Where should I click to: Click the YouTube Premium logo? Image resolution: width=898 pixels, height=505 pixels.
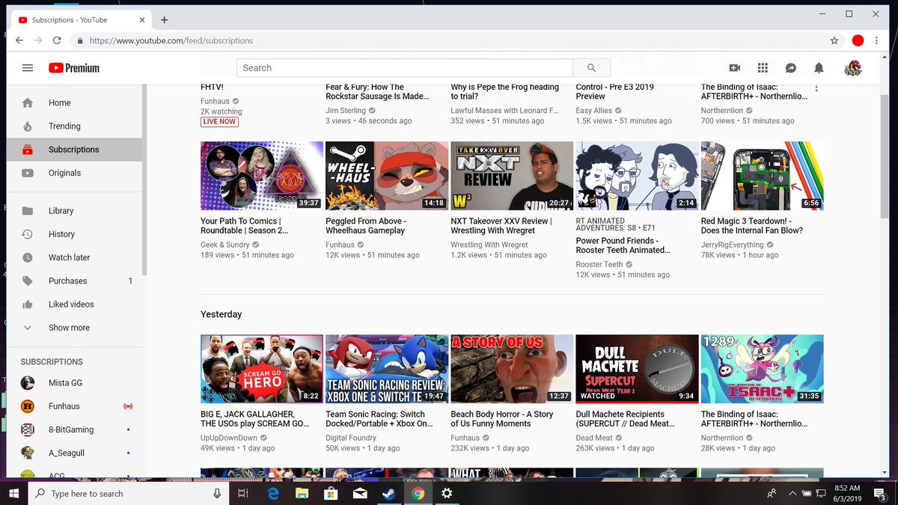tap(74, 68)
